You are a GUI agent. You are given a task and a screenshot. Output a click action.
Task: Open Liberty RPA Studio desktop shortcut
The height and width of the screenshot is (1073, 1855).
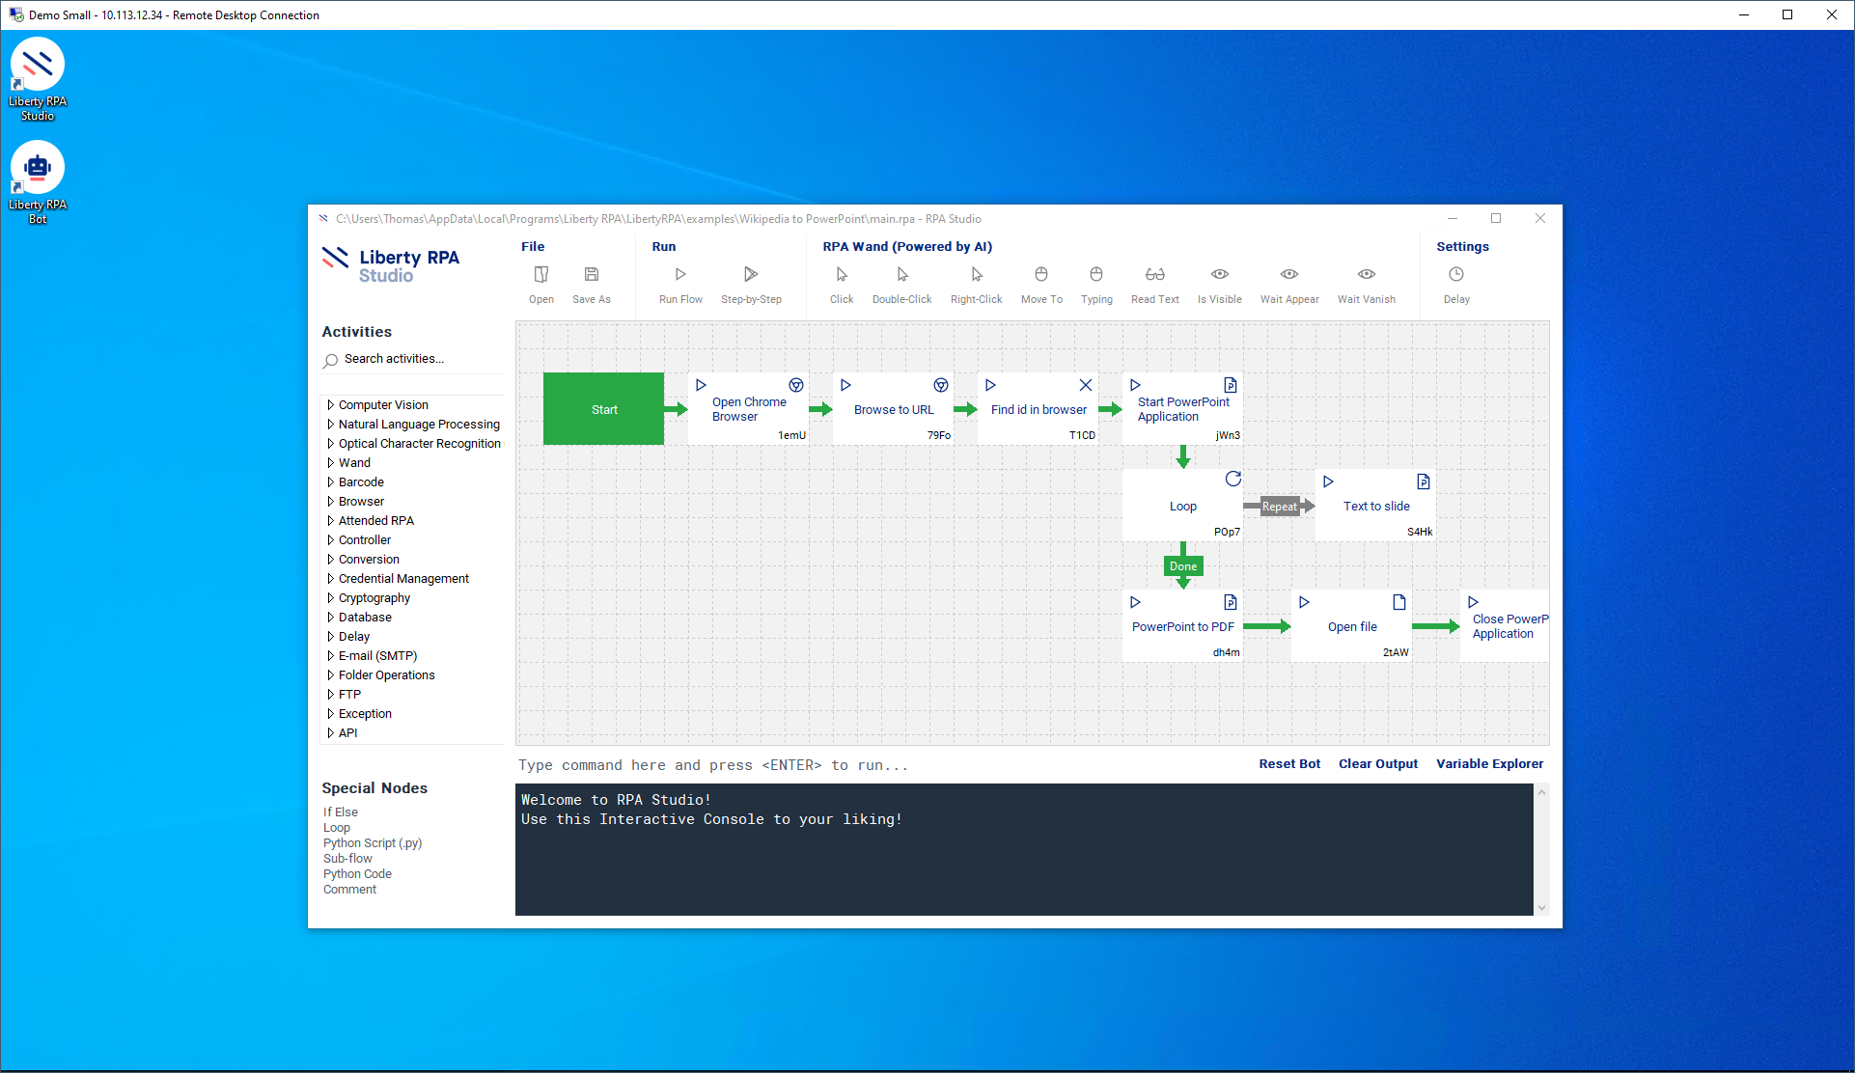click(x=38, y=80)
